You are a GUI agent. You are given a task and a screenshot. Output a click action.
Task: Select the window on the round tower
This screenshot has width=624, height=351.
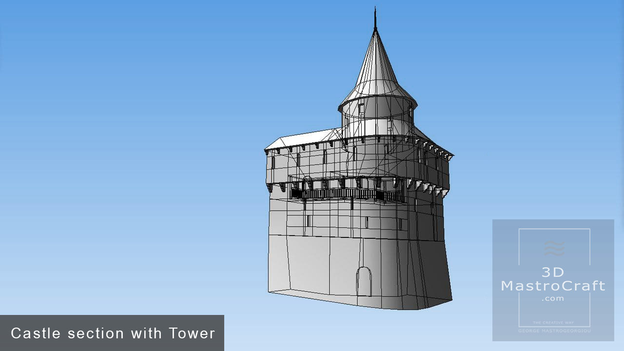[x=361, y=108]
